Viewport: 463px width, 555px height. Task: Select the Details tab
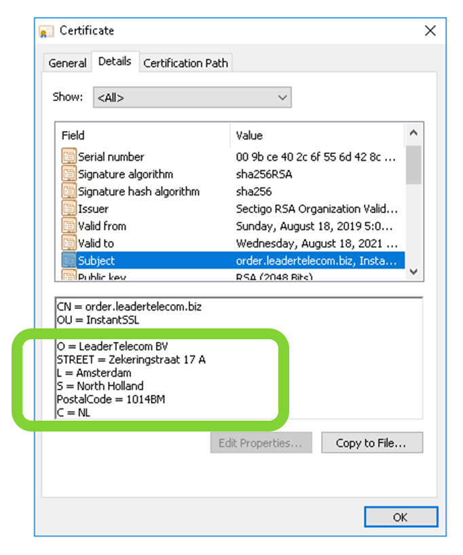click(x=114, y=62)
